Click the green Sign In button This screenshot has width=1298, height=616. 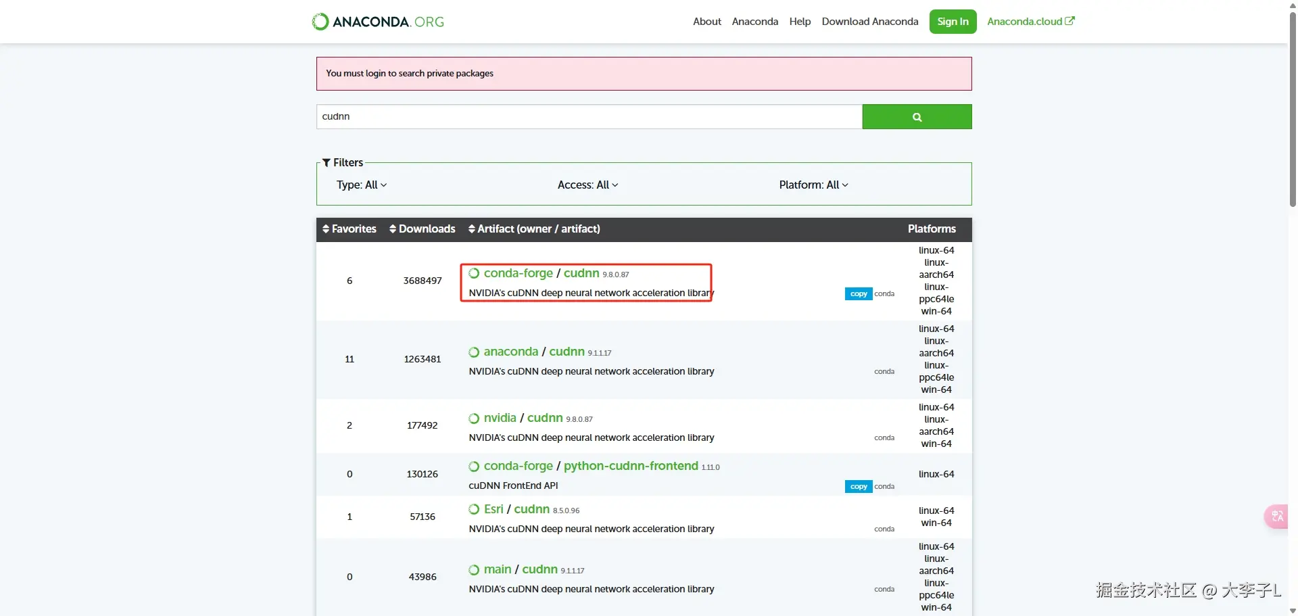coord(953,22)
